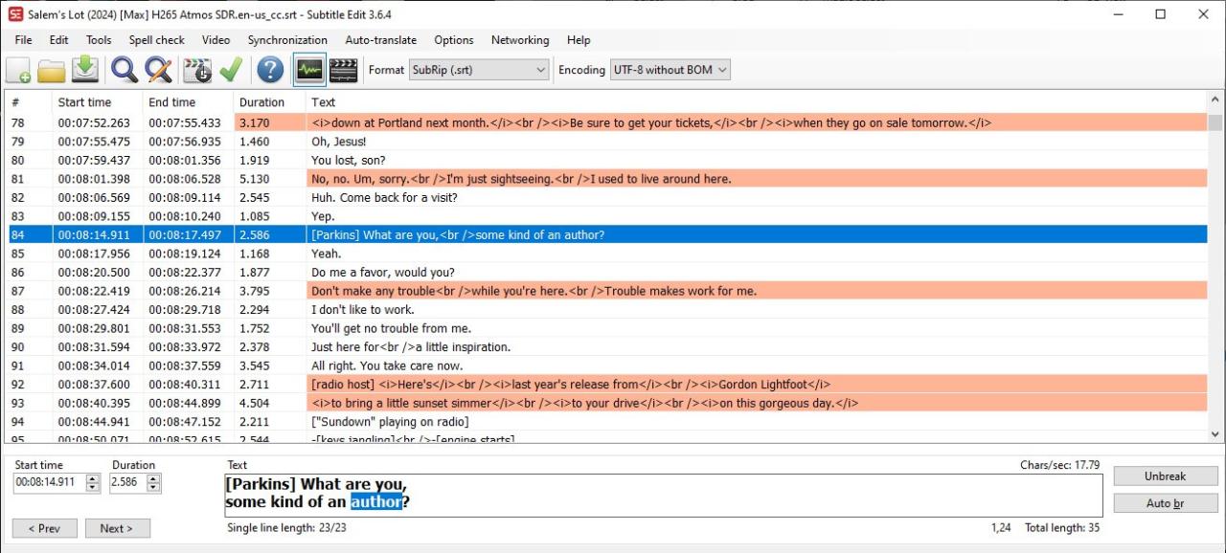Toggle the video player clapperboard button
Image resolution: width=1226 pixels, height=553 pixels.
[343, 70]
